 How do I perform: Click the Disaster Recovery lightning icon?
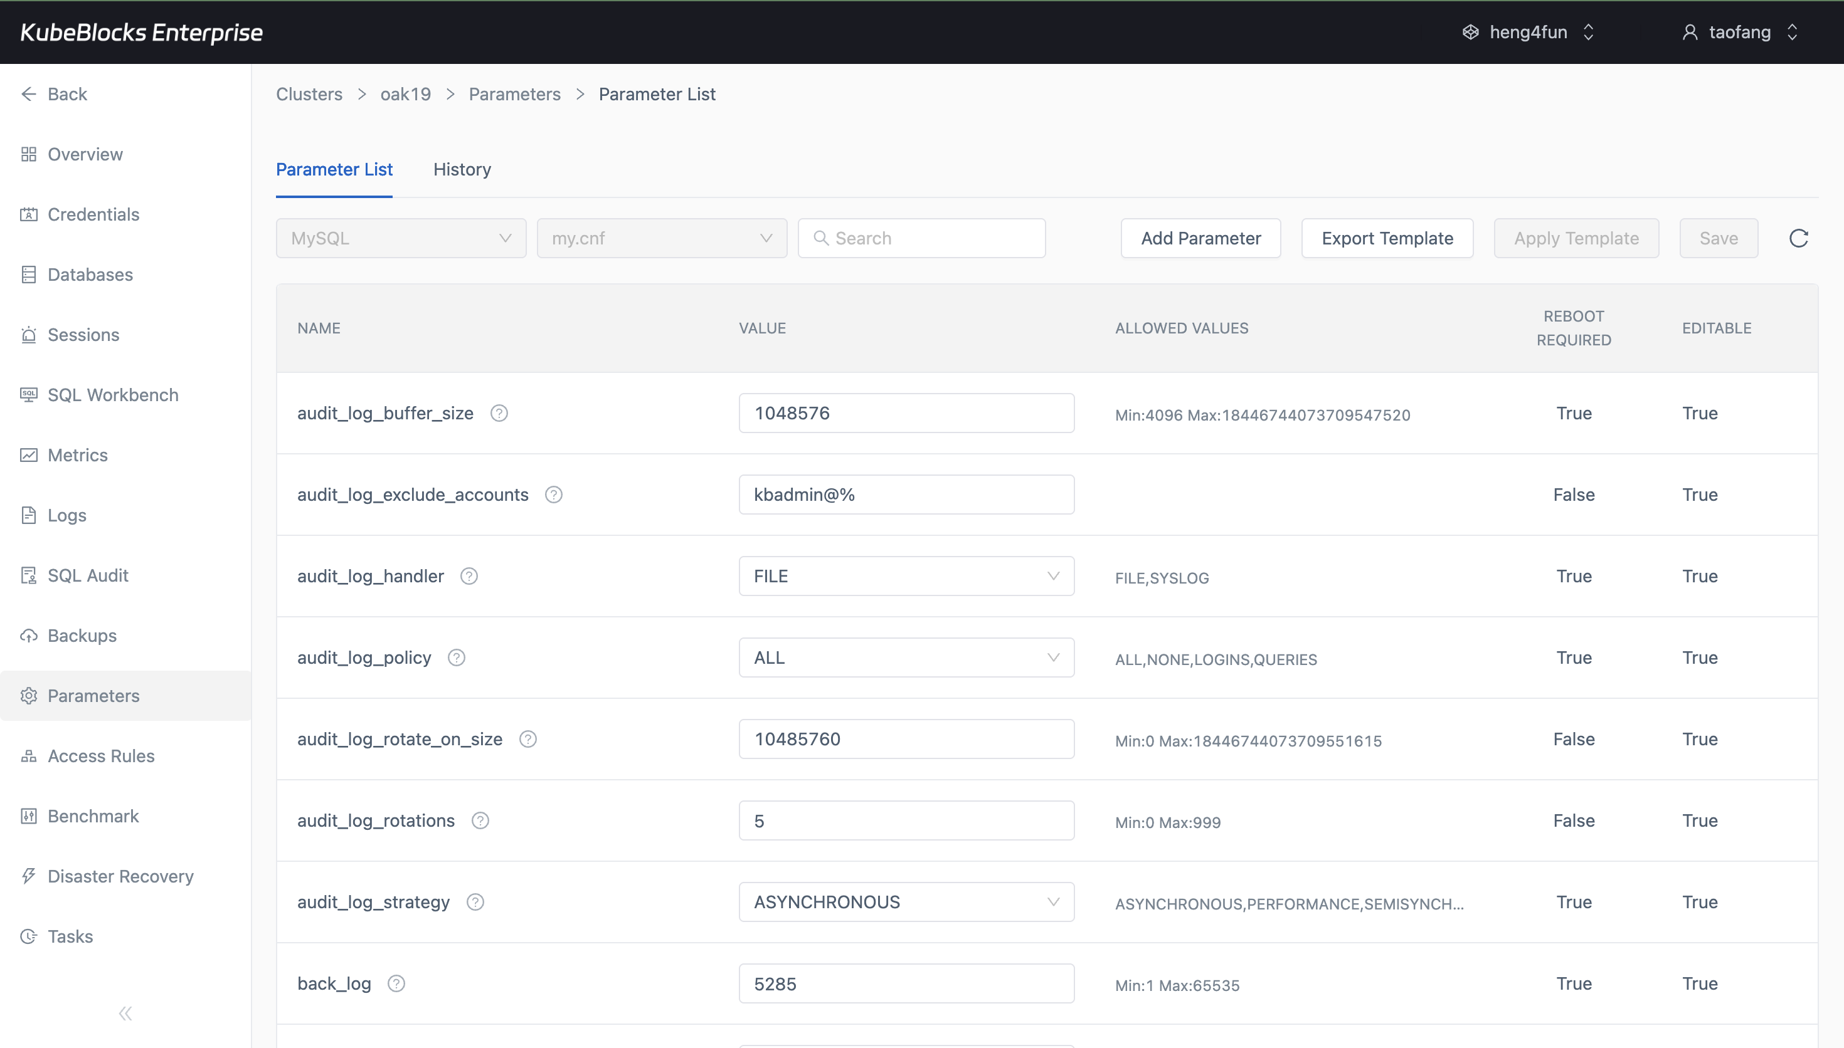pyautogui.click(x=29, y=876)
